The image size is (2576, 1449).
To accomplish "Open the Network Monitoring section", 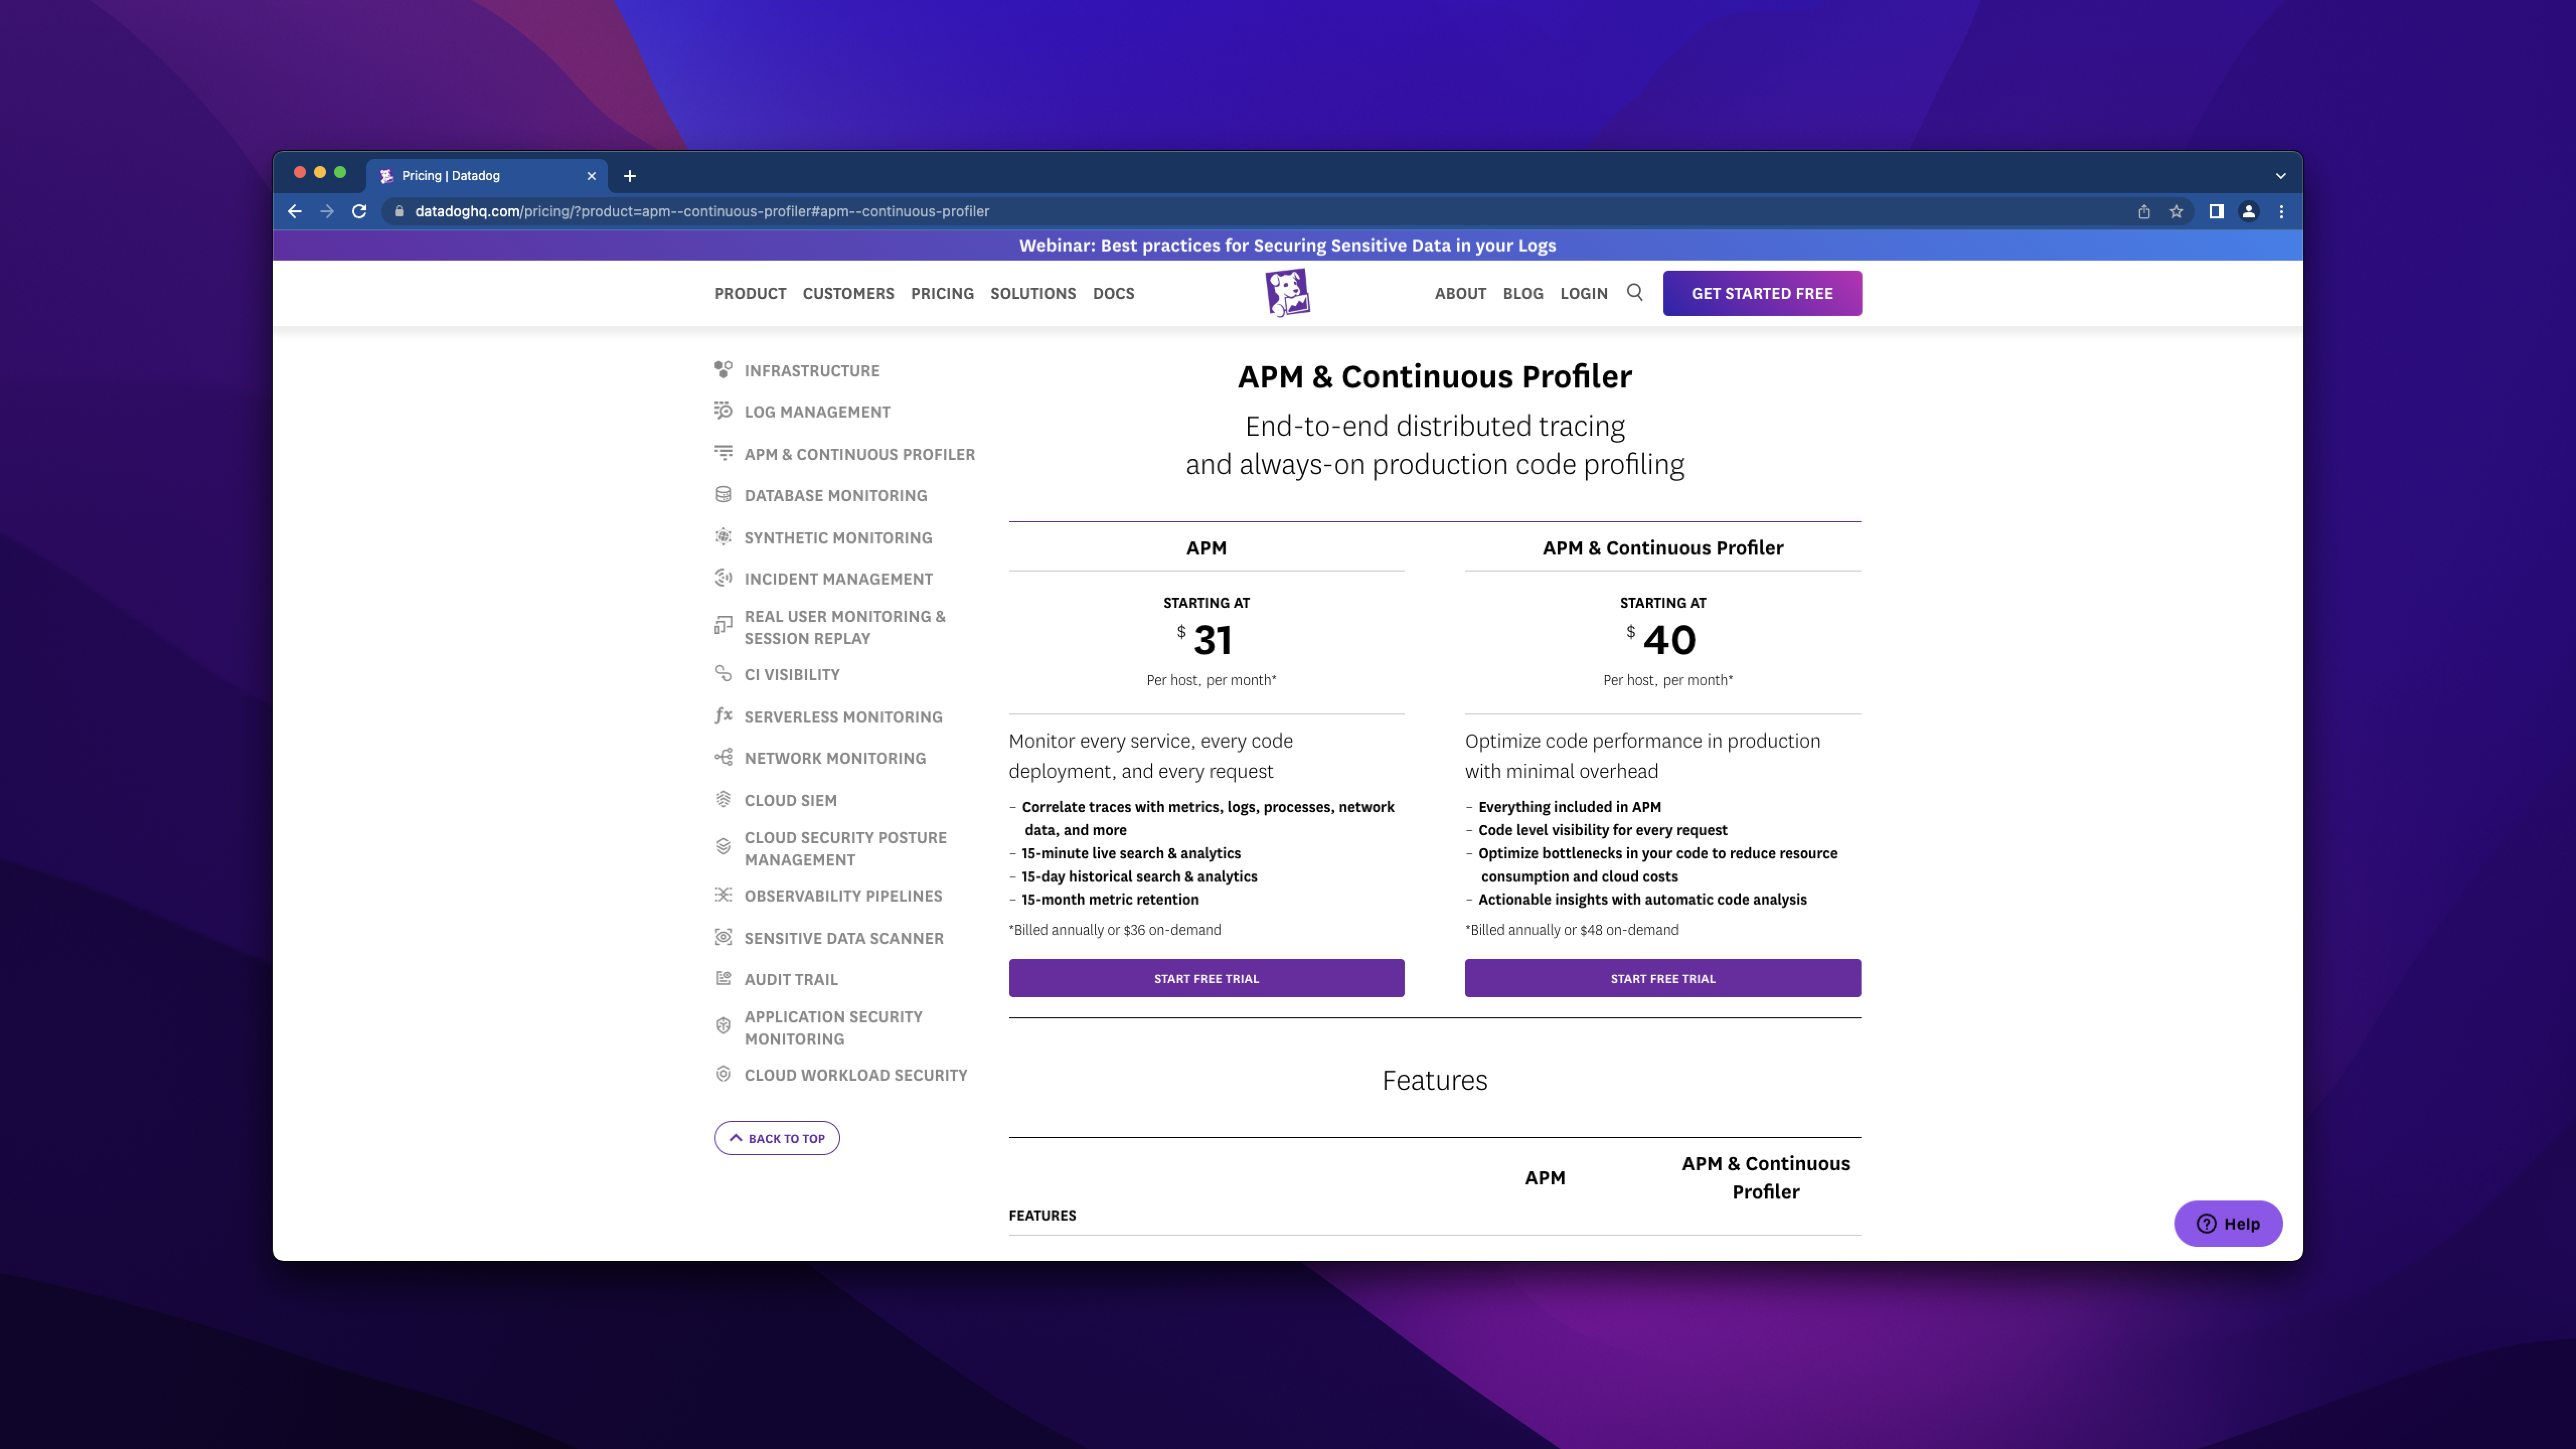I will (x=834, y=758).
